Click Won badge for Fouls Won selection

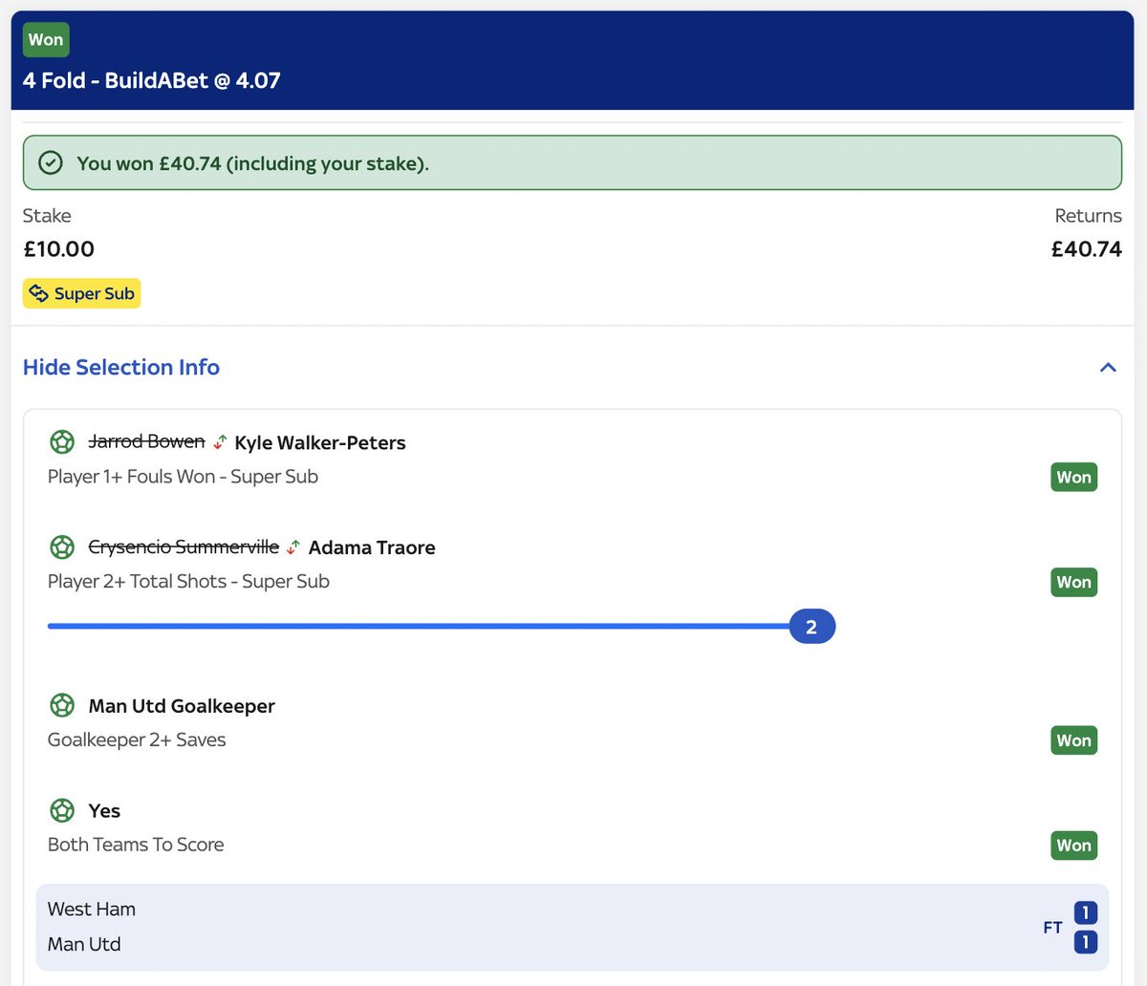point(1074,478)
